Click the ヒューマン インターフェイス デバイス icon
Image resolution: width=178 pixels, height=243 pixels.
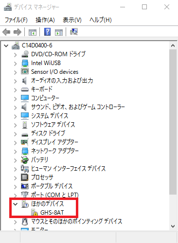[25, 169]
